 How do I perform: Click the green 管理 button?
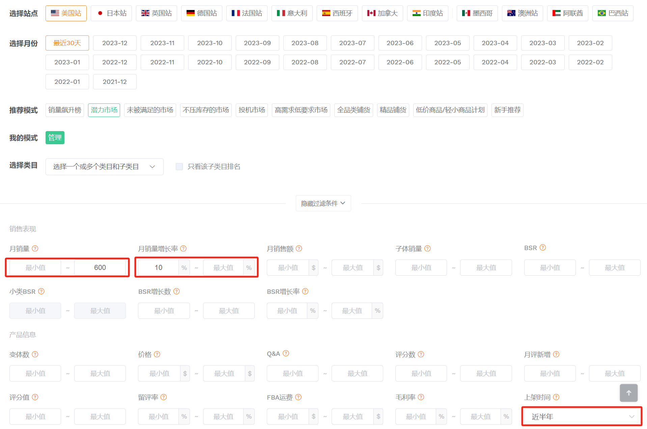[x=55, y=137]
